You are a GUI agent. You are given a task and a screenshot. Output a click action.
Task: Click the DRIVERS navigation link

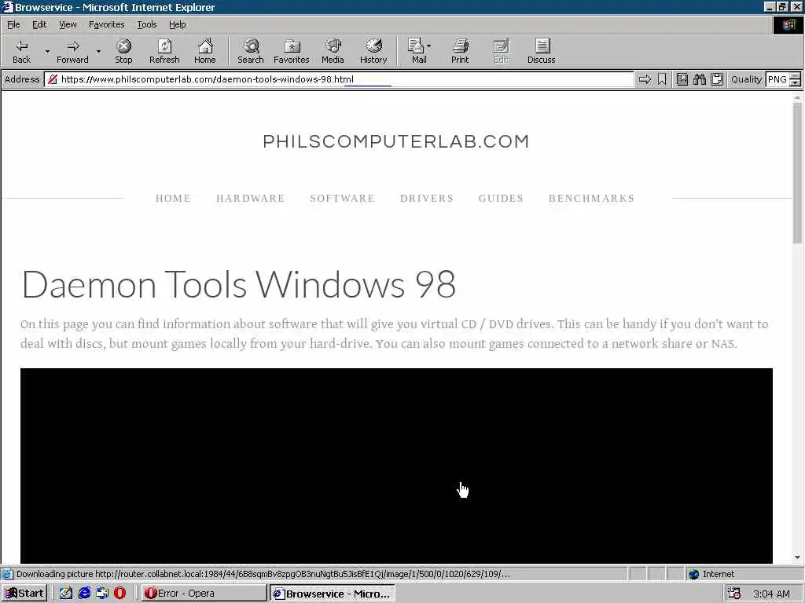pyautogui.click(x=427, y=199)
